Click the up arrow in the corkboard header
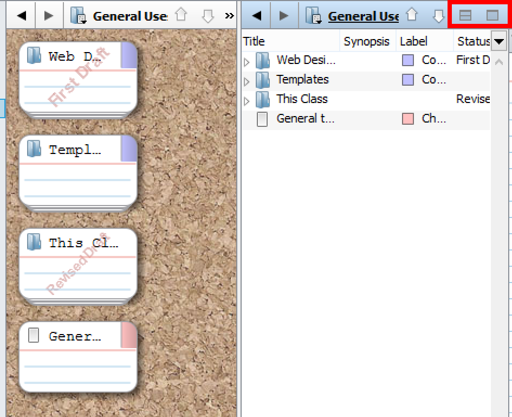 tap(182, 16)
